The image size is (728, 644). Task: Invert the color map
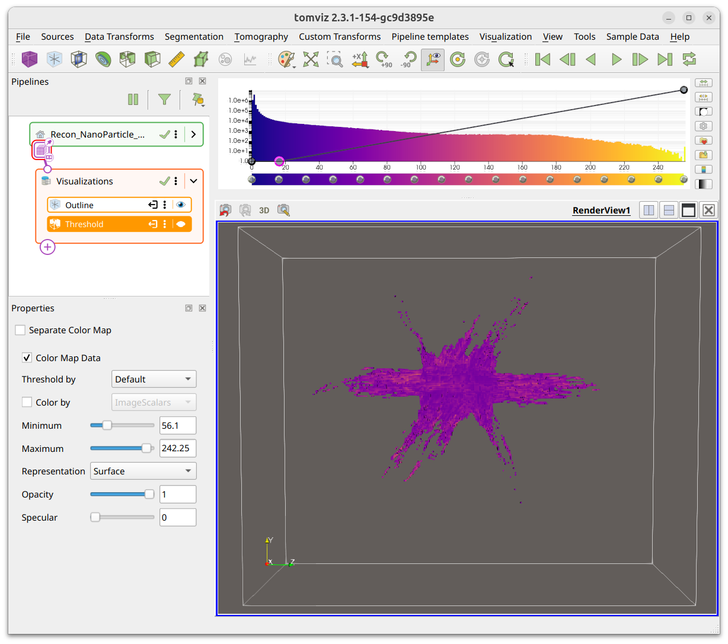coord(704,111)
